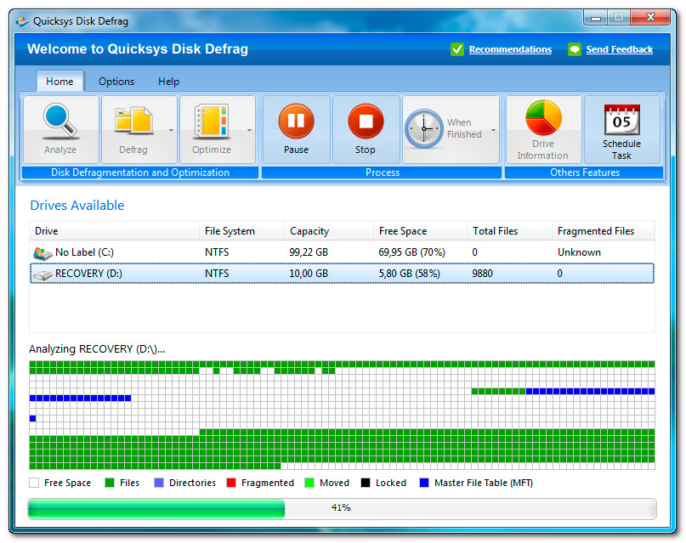Open Drive Information pie chart
The height and width of the screenshot is (543, 686).
[x=543, y=117]
